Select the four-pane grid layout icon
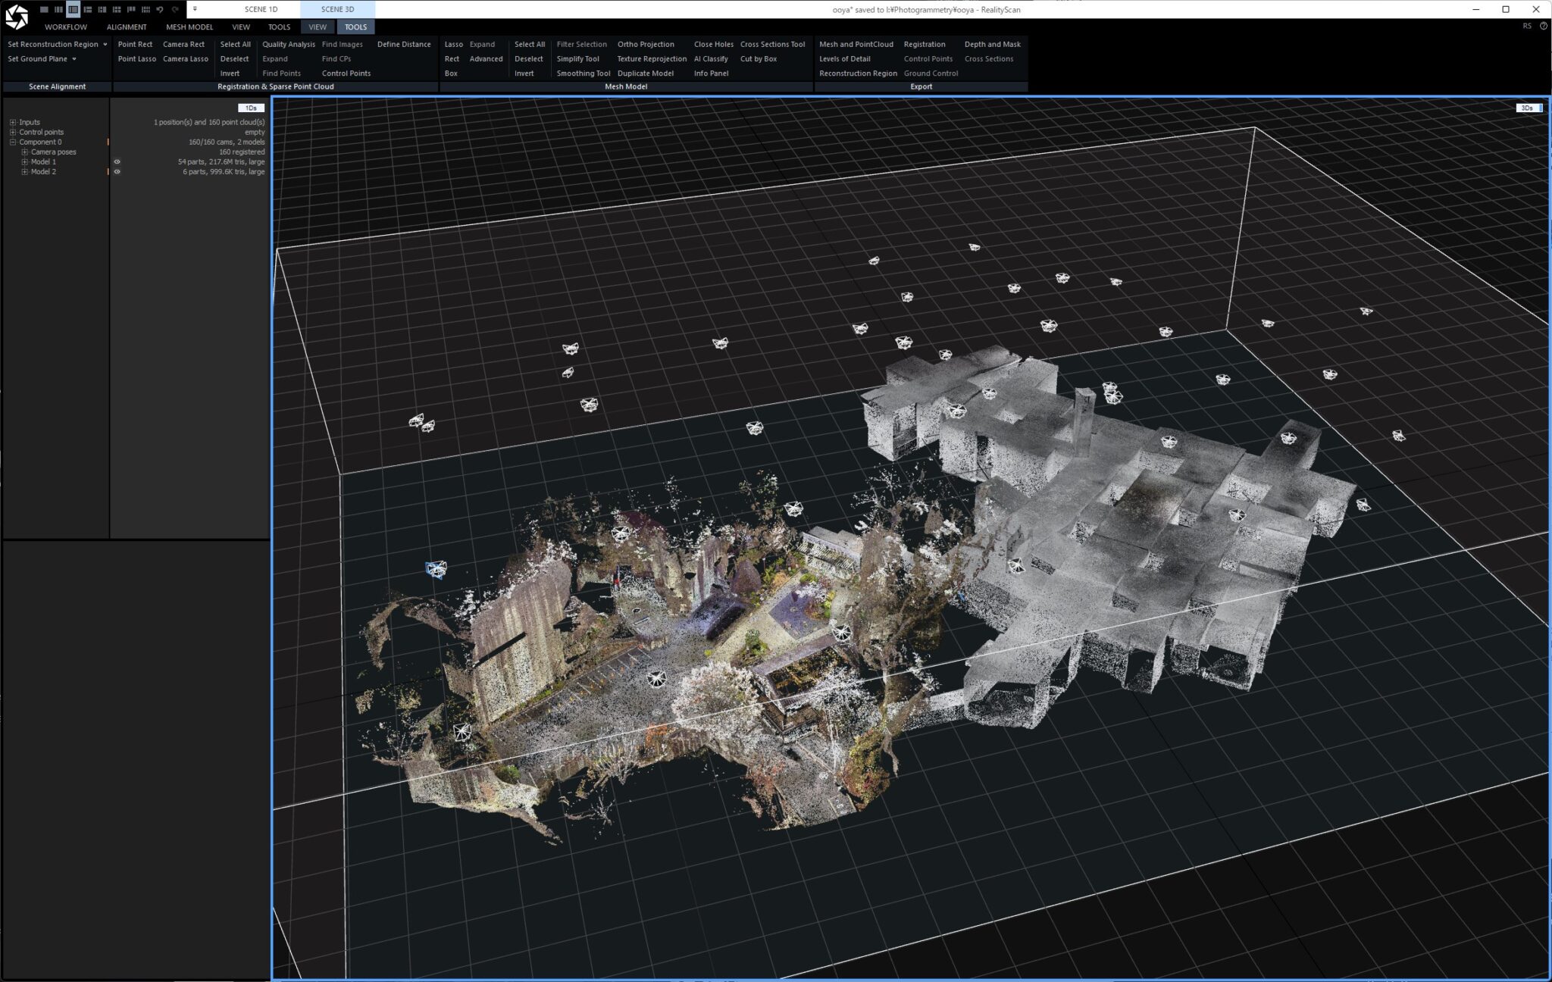 tap(116, 10)
